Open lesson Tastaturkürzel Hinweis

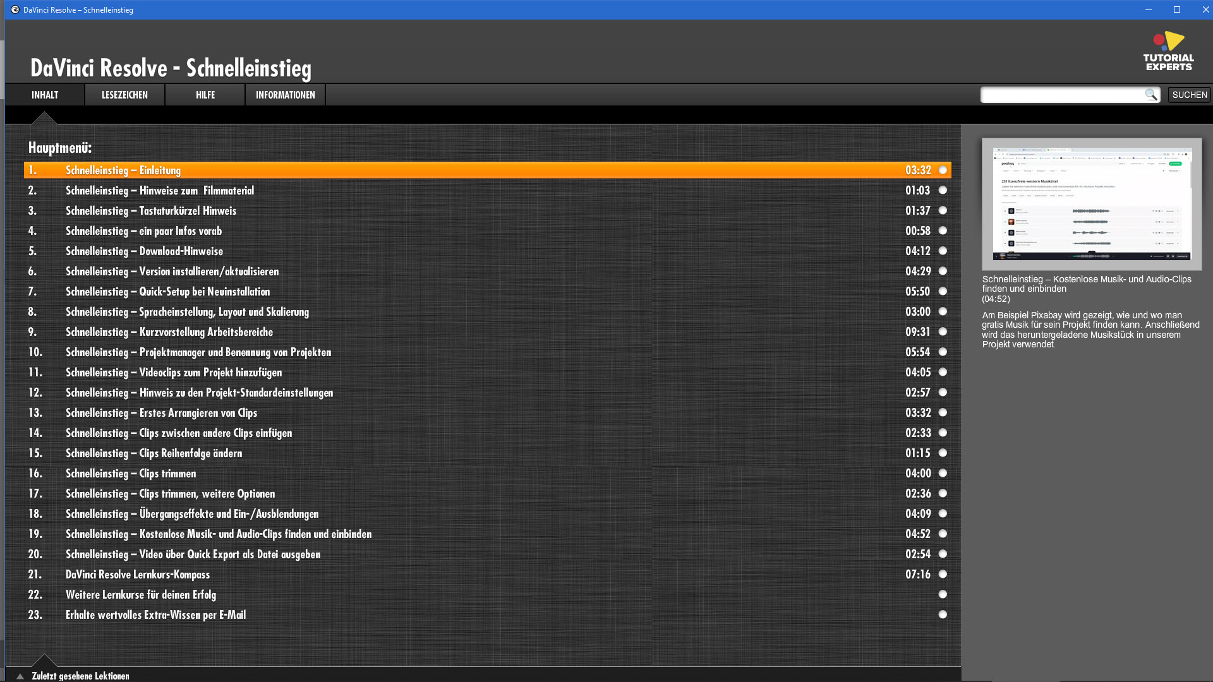[488, 210]
